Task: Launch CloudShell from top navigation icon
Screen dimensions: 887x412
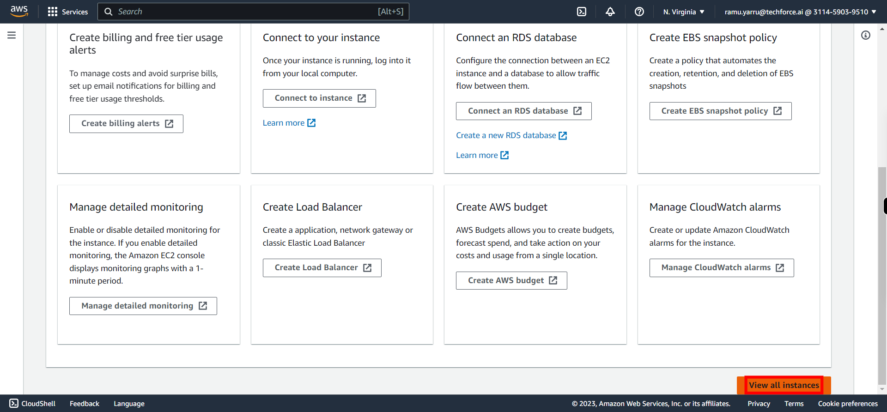Action: [582, 12]
